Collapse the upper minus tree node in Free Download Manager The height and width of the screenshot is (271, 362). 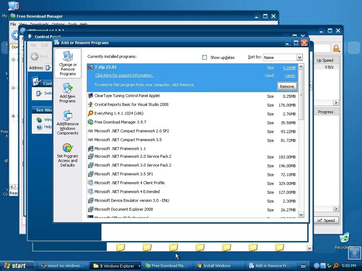coord(13,59)
